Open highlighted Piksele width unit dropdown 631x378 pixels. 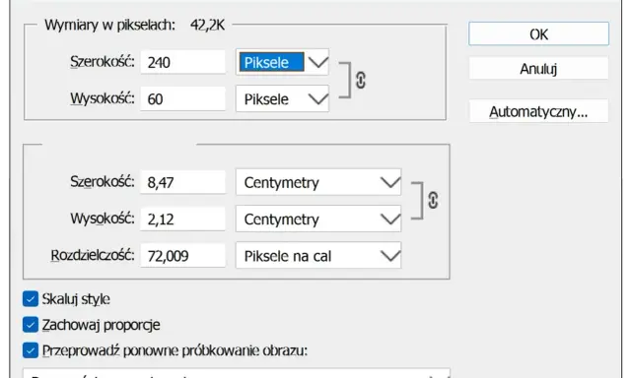(x=282, y=62)
